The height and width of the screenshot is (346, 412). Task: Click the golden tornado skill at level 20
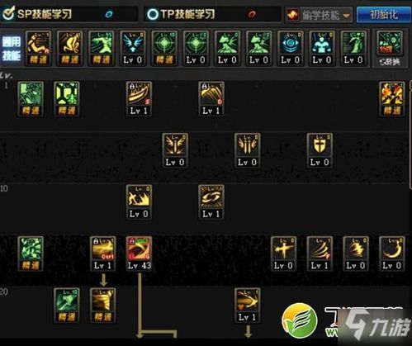103,305
